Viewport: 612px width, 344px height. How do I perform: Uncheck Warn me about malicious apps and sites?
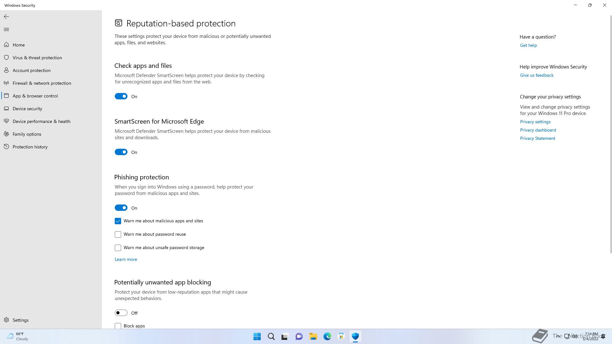point(118,221)
